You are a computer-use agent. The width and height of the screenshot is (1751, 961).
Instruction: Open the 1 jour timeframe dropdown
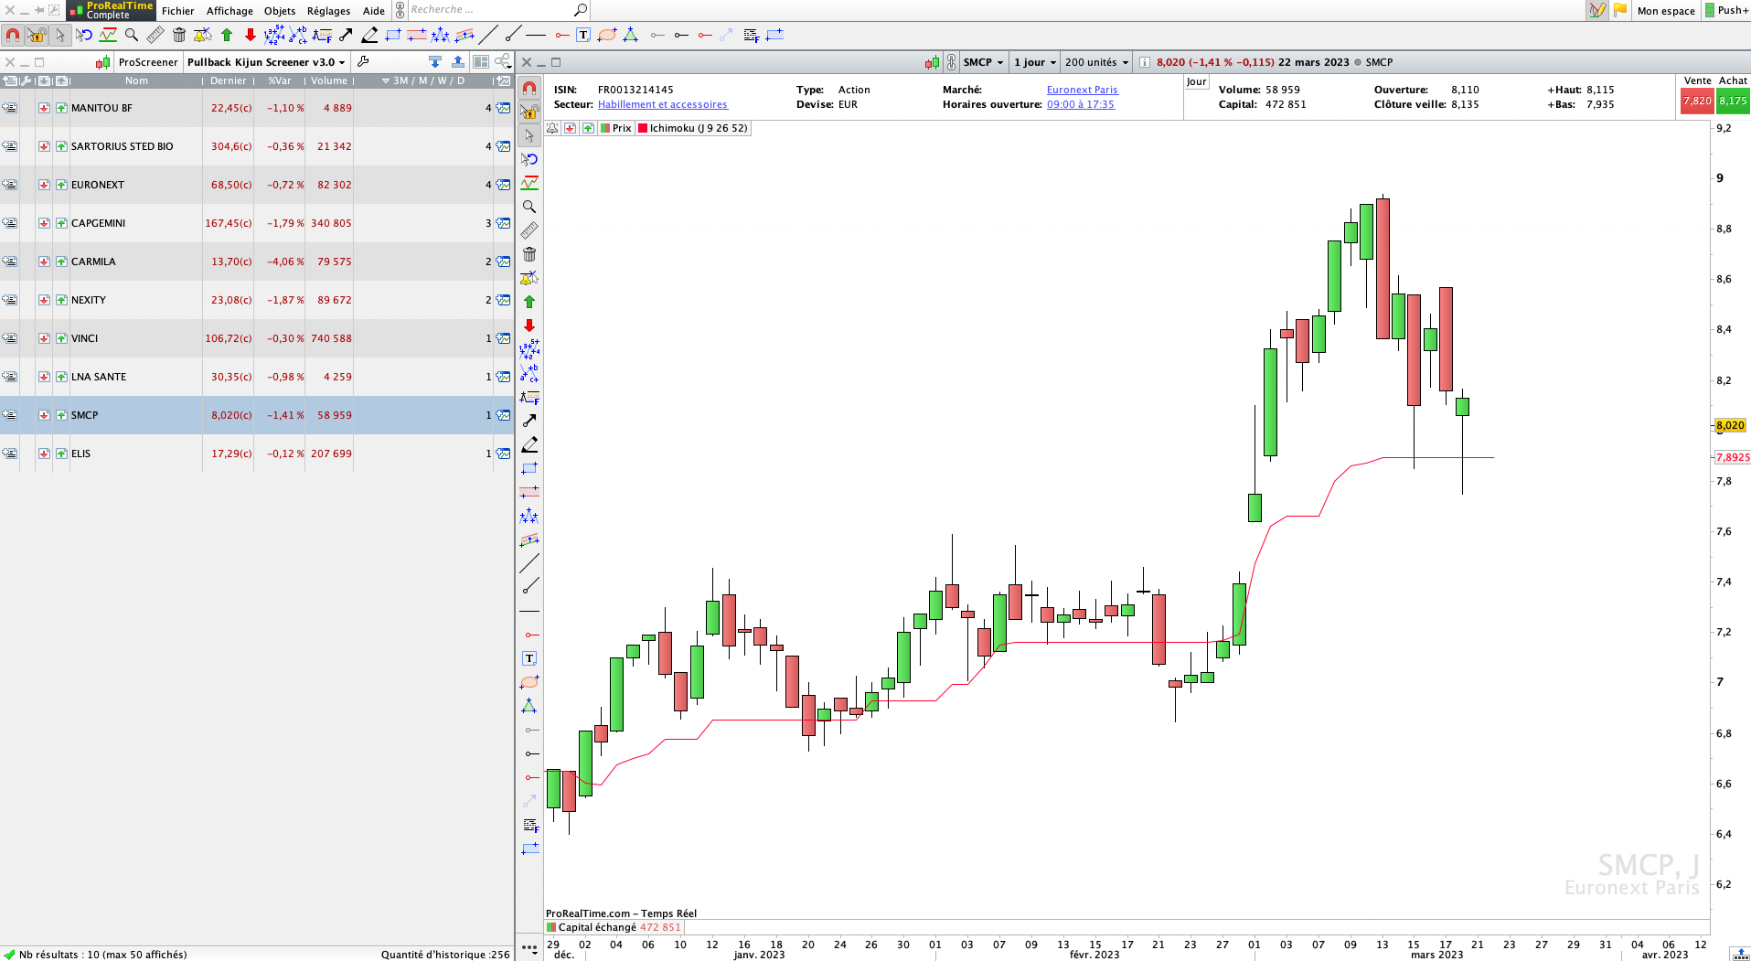coord(1035,62)
